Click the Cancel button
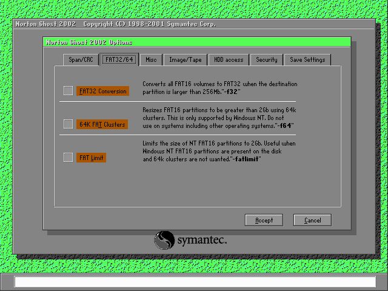The image size is (388, 291). pyautogui.click(x=312, y=220)
